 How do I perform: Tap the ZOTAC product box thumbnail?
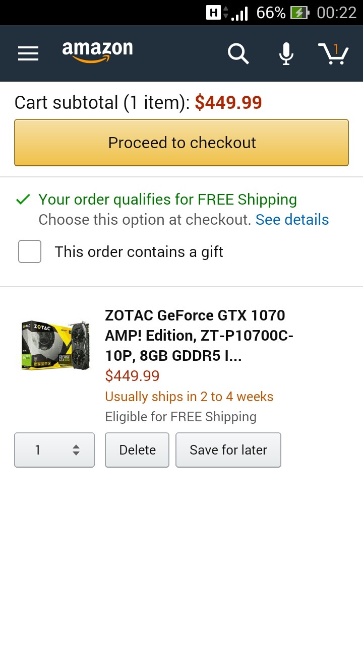coord(55,345)
